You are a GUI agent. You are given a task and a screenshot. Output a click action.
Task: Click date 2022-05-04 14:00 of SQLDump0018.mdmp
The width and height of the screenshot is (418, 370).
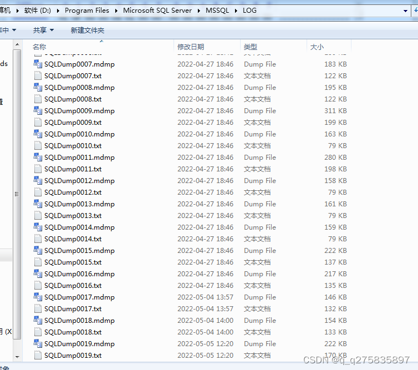tap(205, 321)
